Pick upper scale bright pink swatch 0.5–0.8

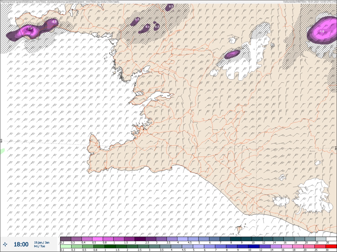[98, 239]
